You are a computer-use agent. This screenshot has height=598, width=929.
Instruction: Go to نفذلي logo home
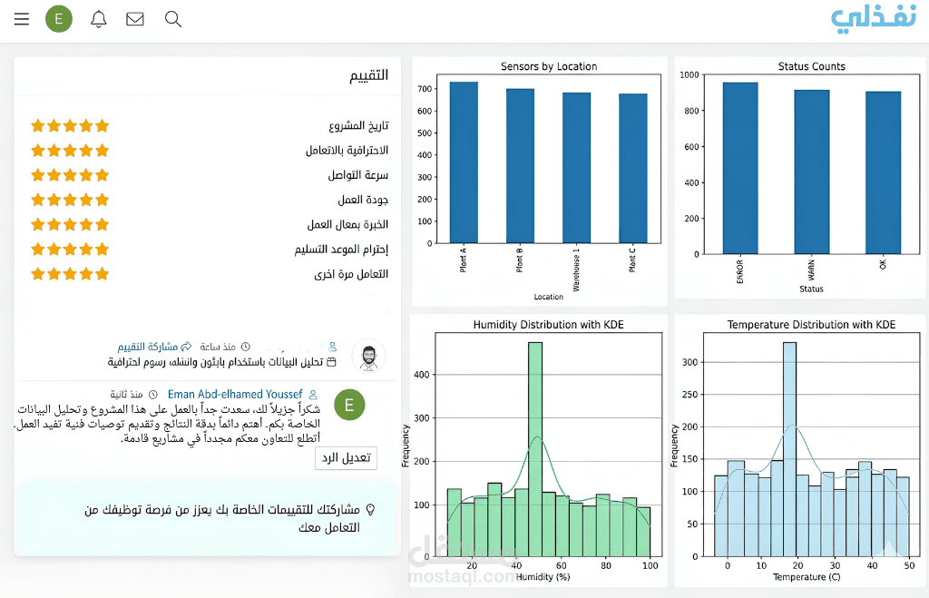pos(874,20)
